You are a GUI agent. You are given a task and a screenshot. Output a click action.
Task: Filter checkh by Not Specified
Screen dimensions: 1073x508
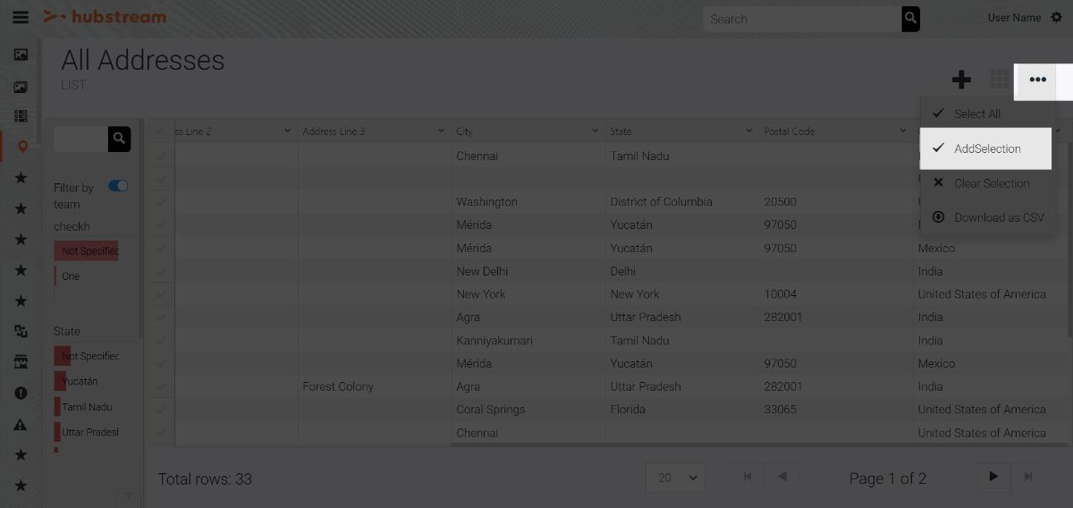tap(87, 250)
